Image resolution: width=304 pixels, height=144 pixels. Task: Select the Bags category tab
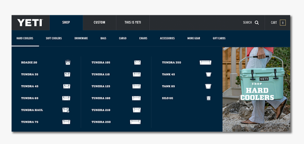pyautogui.click(x=103, y=38)
